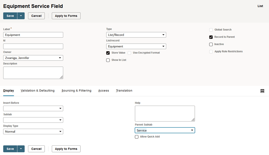This screenshot has height=155, width=269.
Task: Uncheck the Record Is Parent checkbox
Action: click(211, 37)
